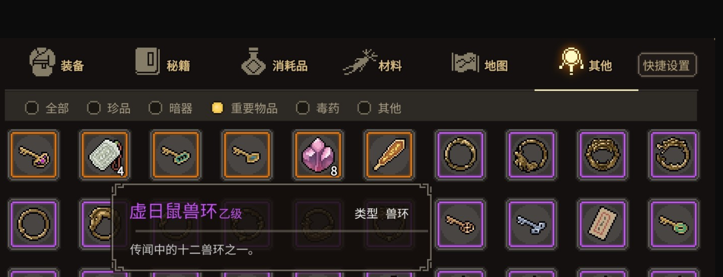Select the 重要物品 filter option
Image resolution: width=723 pixels, height=277 pixels.
tap(244, 108)
